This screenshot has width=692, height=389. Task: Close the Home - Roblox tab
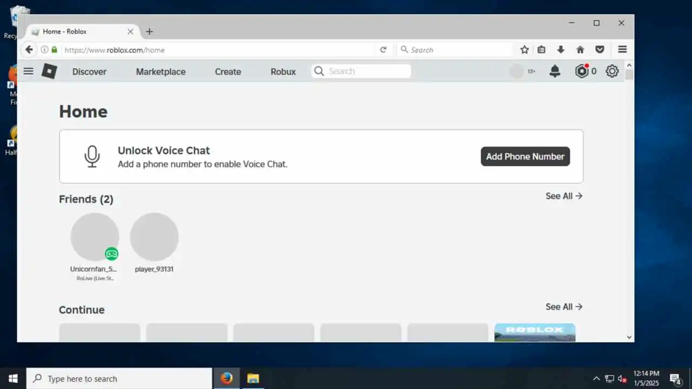pyautogui.click(x=130, y=32)
